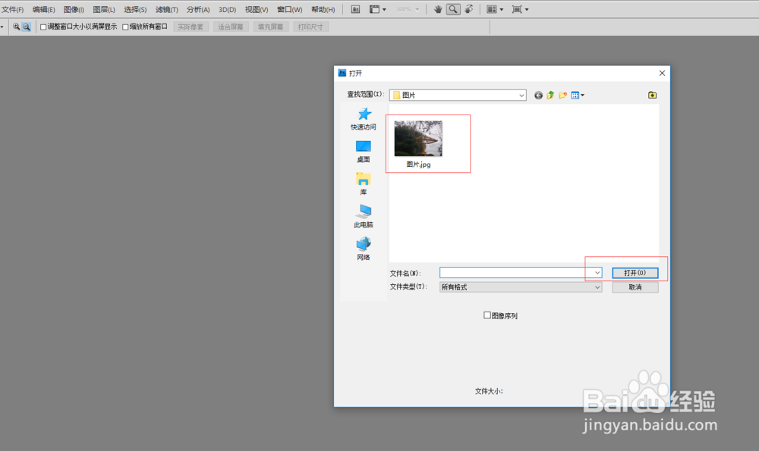Open the 选择(S) menu
This screenshot has width=759, height=451.
point(135,10)
